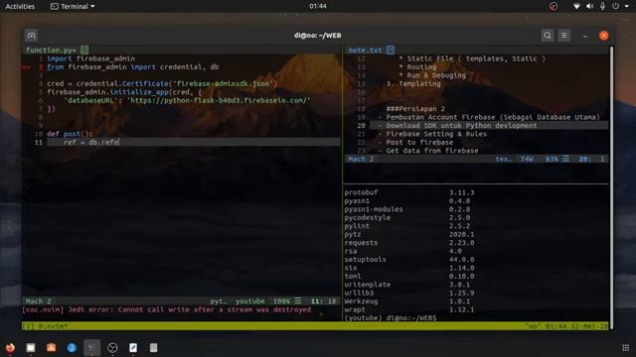Minimize the terminal window

point(585,36)
